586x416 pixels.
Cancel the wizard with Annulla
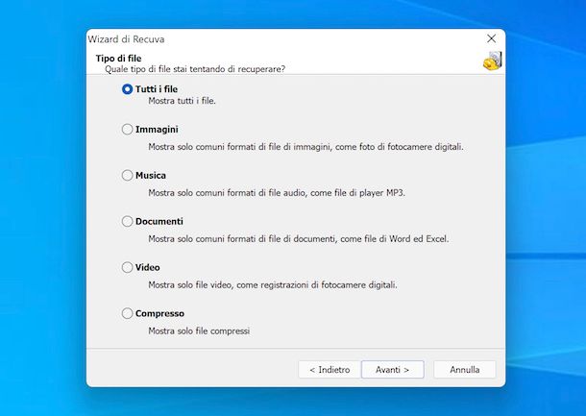pyautogui.click(x=465, y=370)
